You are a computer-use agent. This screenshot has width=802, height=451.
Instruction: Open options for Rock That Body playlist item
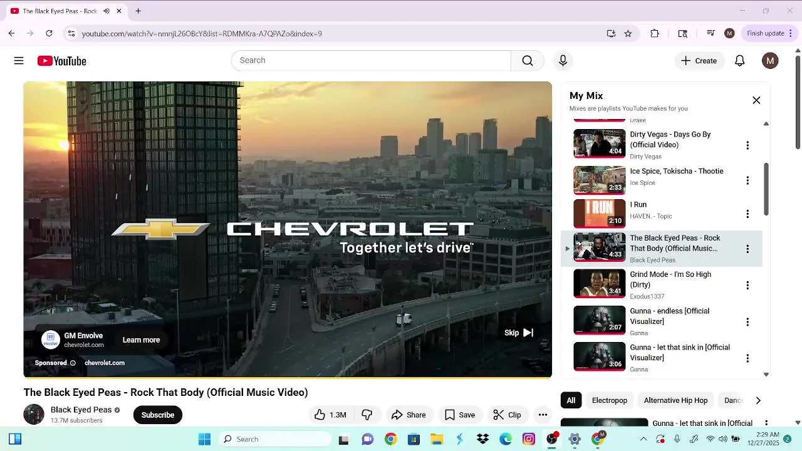click(x=747, y=249)
